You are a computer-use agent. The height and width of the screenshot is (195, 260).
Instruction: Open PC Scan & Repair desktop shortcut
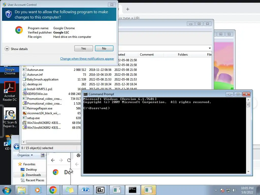[x=10, y=117]
